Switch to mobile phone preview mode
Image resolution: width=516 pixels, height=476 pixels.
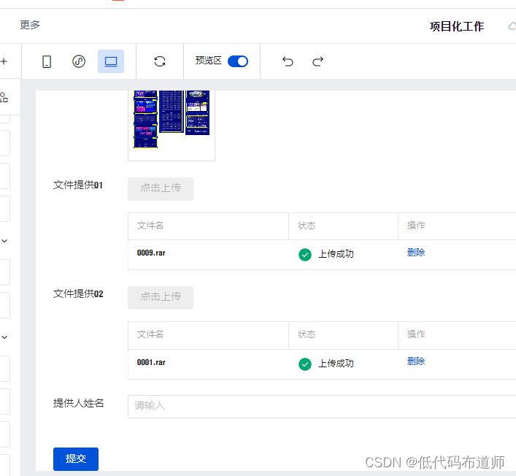47,61
